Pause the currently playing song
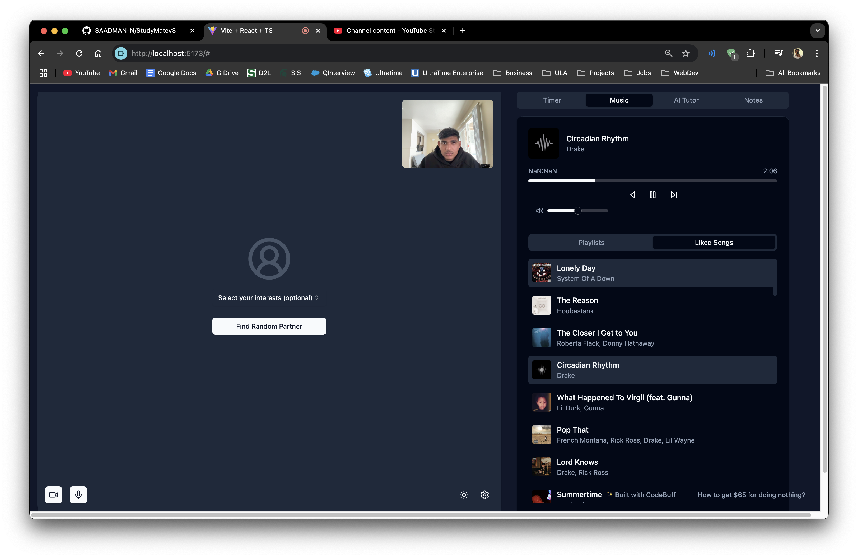This screenshot has width=858, height=558. click(x=652, y=195)
